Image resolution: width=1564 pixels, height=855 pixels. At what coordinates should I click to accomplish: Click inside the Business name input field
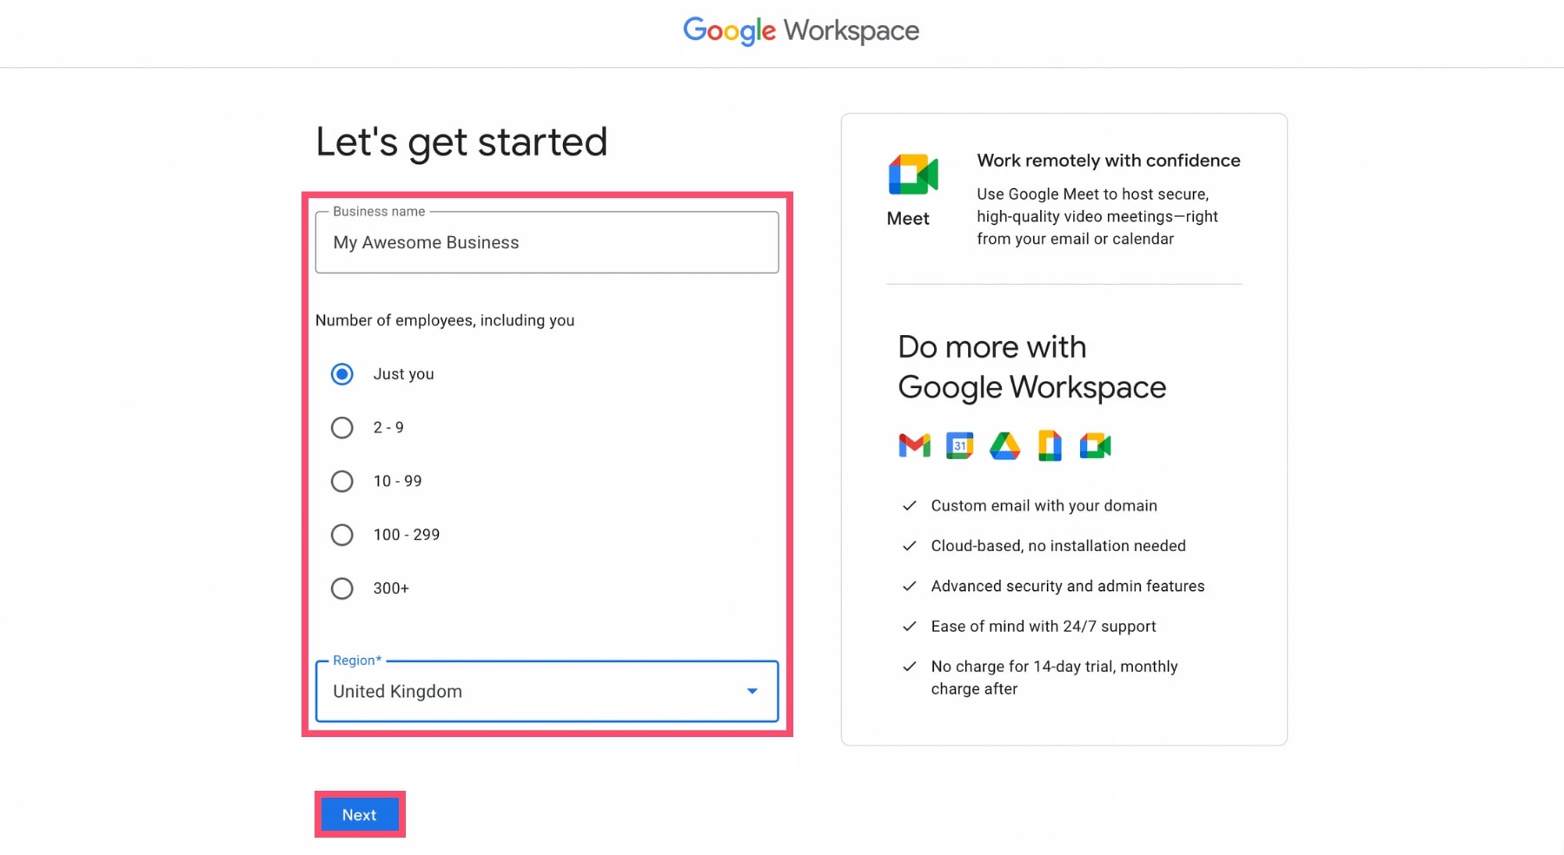tap(547, 242)
